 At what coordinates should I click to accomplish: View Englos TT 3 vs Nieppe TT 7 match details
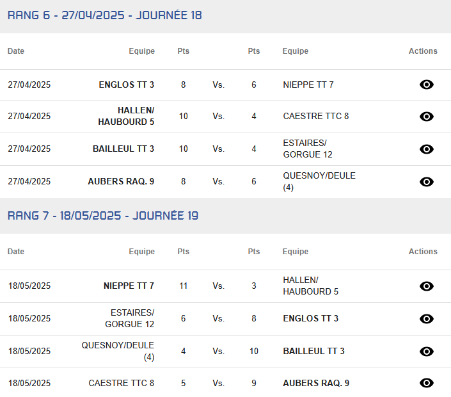(426, 85)
